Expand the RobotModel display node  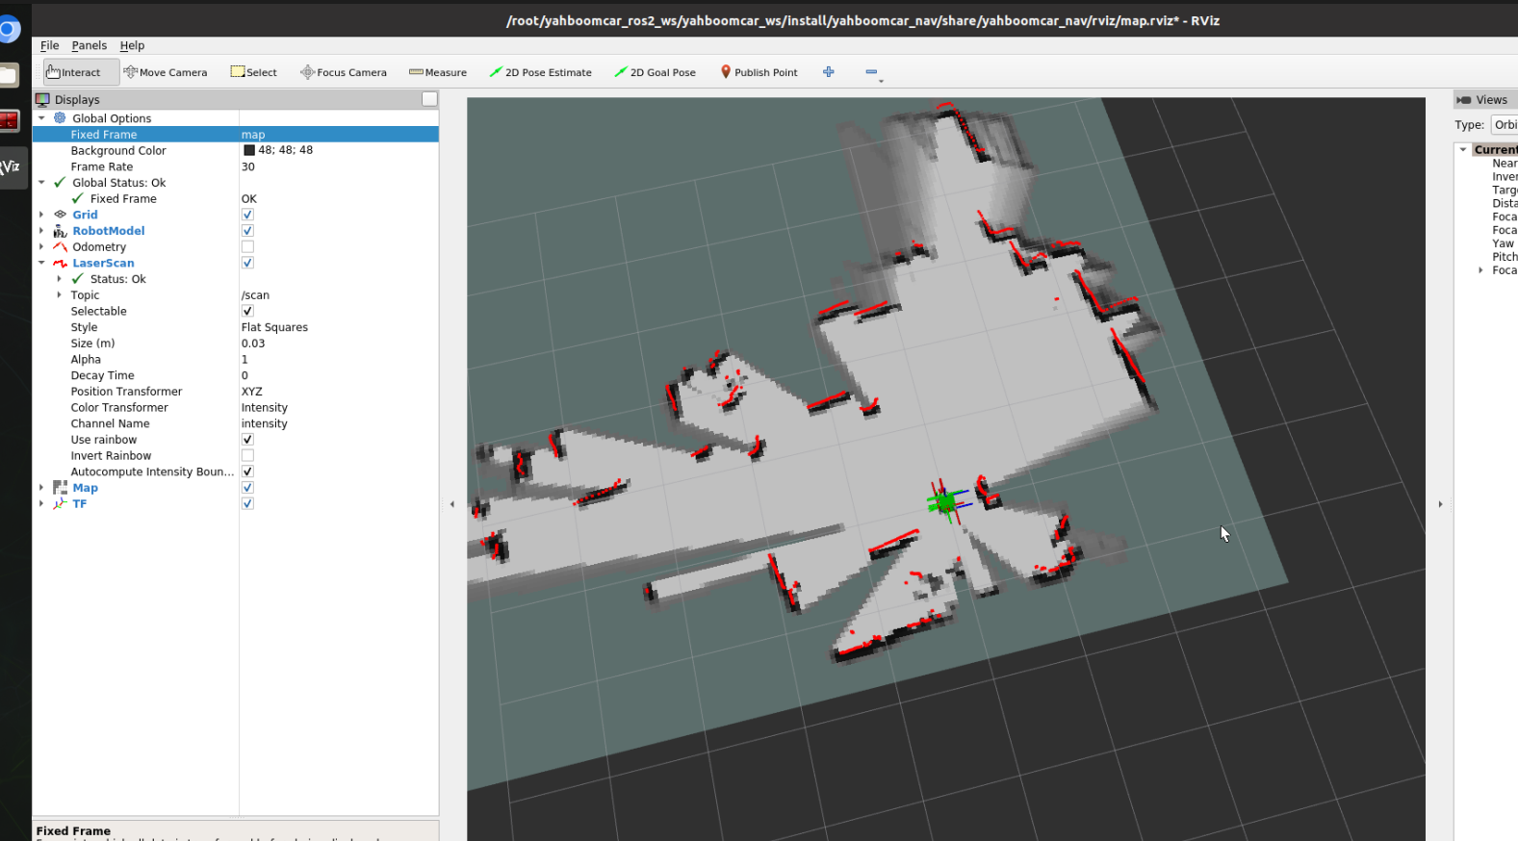41,231
